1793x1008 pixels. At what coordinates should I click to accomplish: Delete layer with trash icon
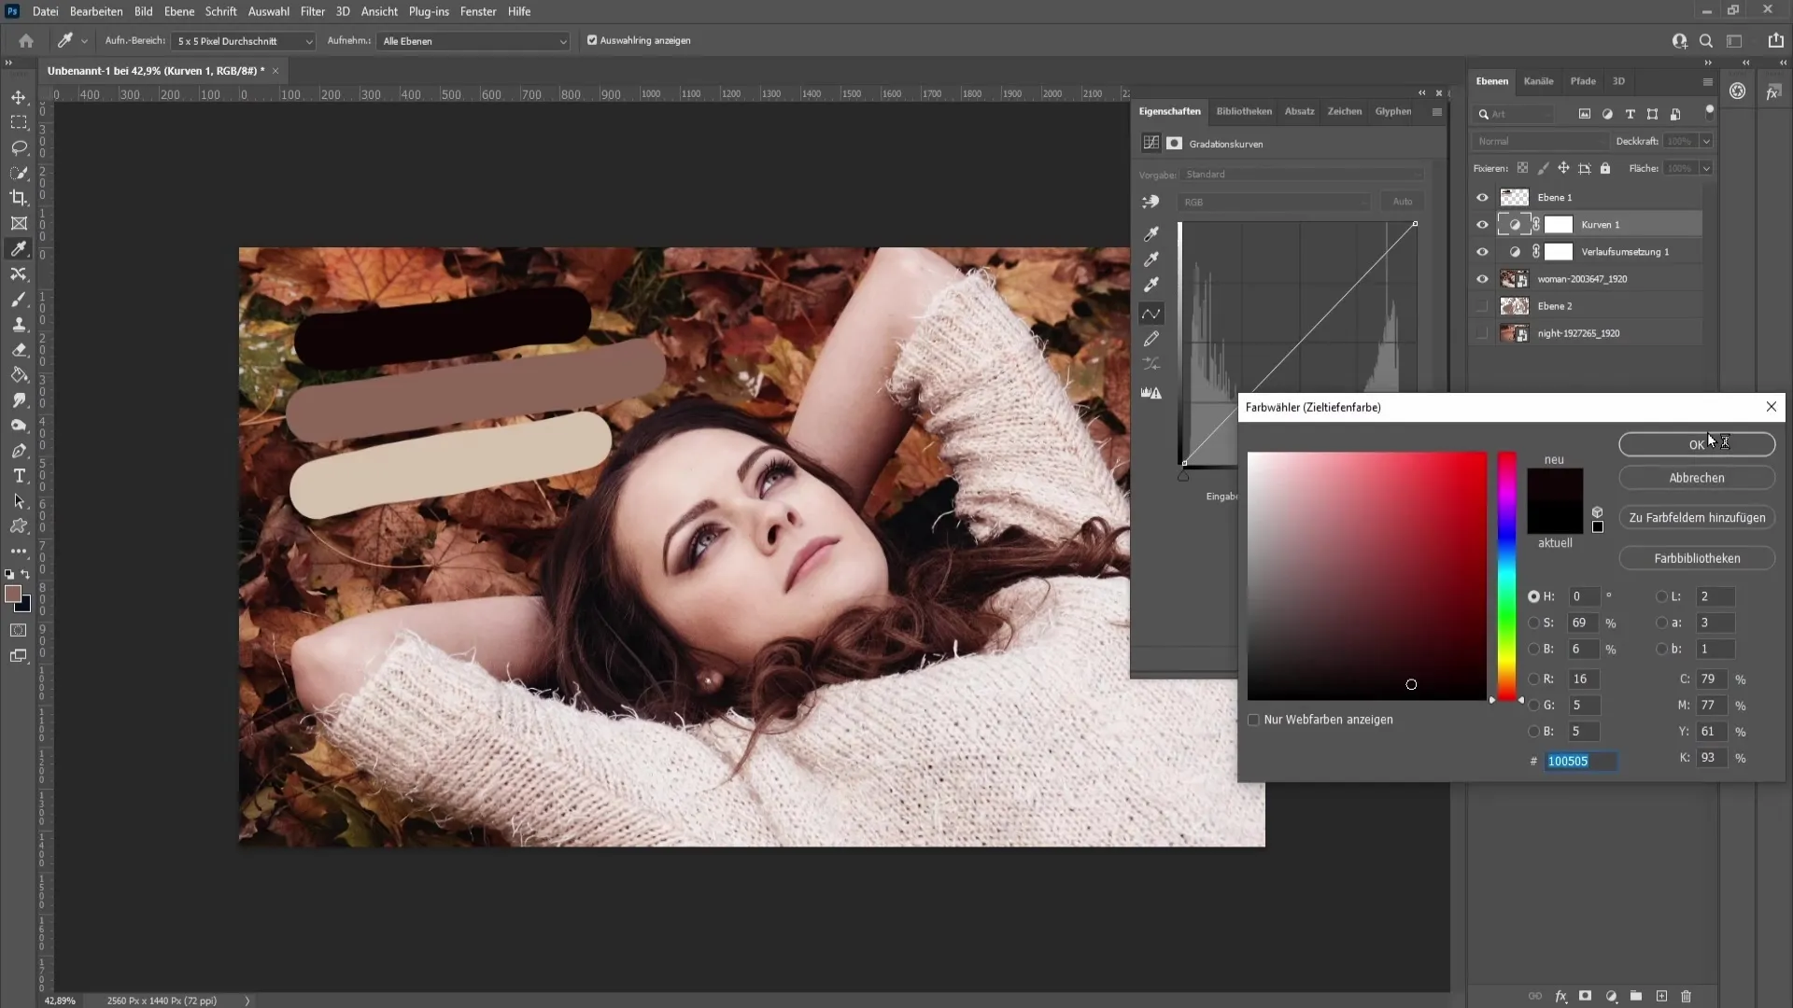pos(1686,996)
